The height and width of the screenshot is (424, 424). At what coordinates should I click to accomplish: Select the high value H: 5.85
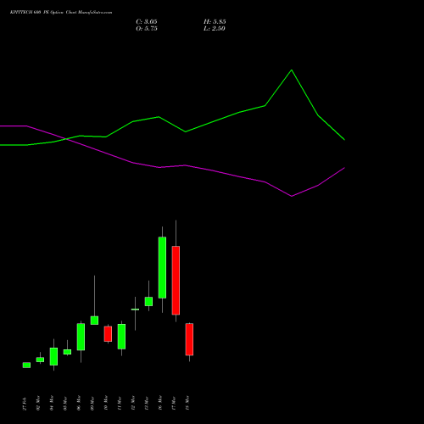215,22
